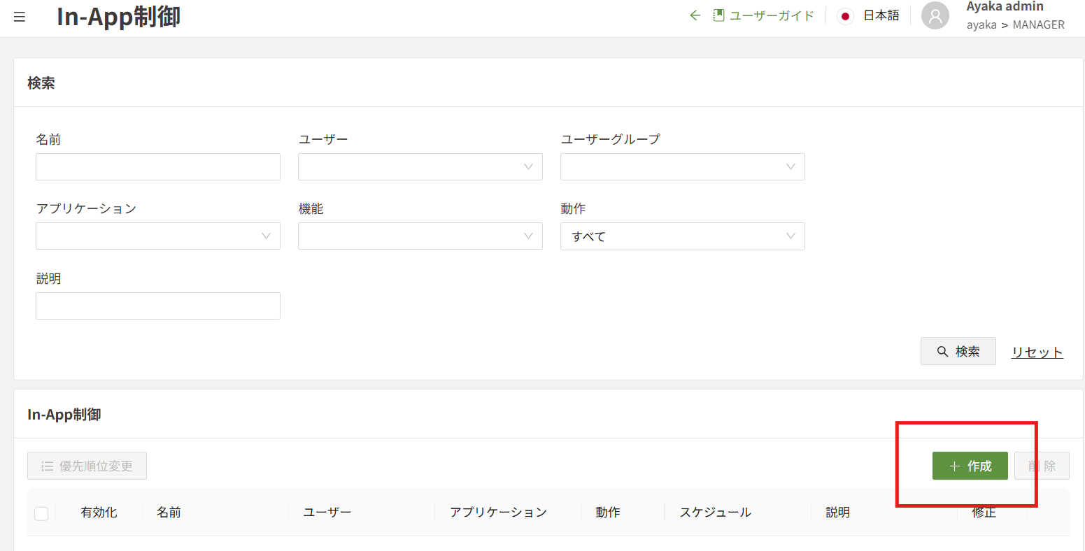Click the 名前 search input field
Viewport: 1085px width, 551px height.
point(157,167)
